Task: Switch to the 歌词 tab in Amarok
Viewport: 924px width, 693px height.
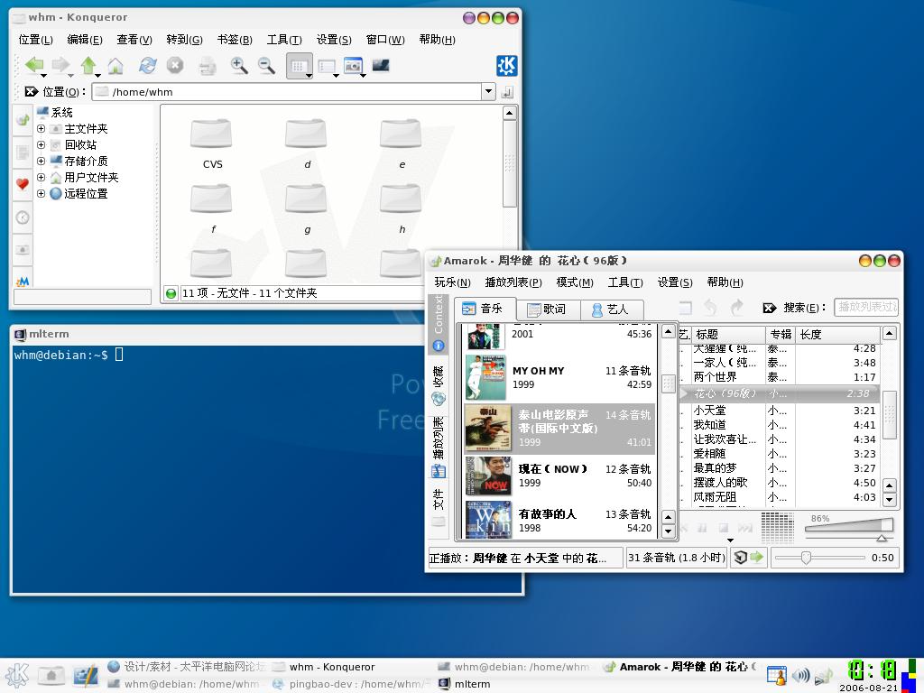Action: pos(548,309)
